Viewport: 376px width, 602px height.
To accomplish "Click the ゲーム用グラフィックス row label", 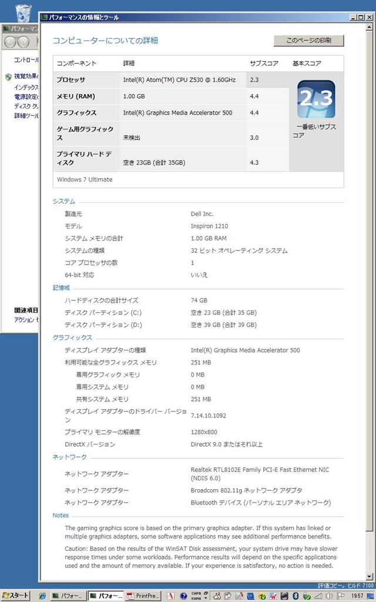I will click(x=85, y=133).
